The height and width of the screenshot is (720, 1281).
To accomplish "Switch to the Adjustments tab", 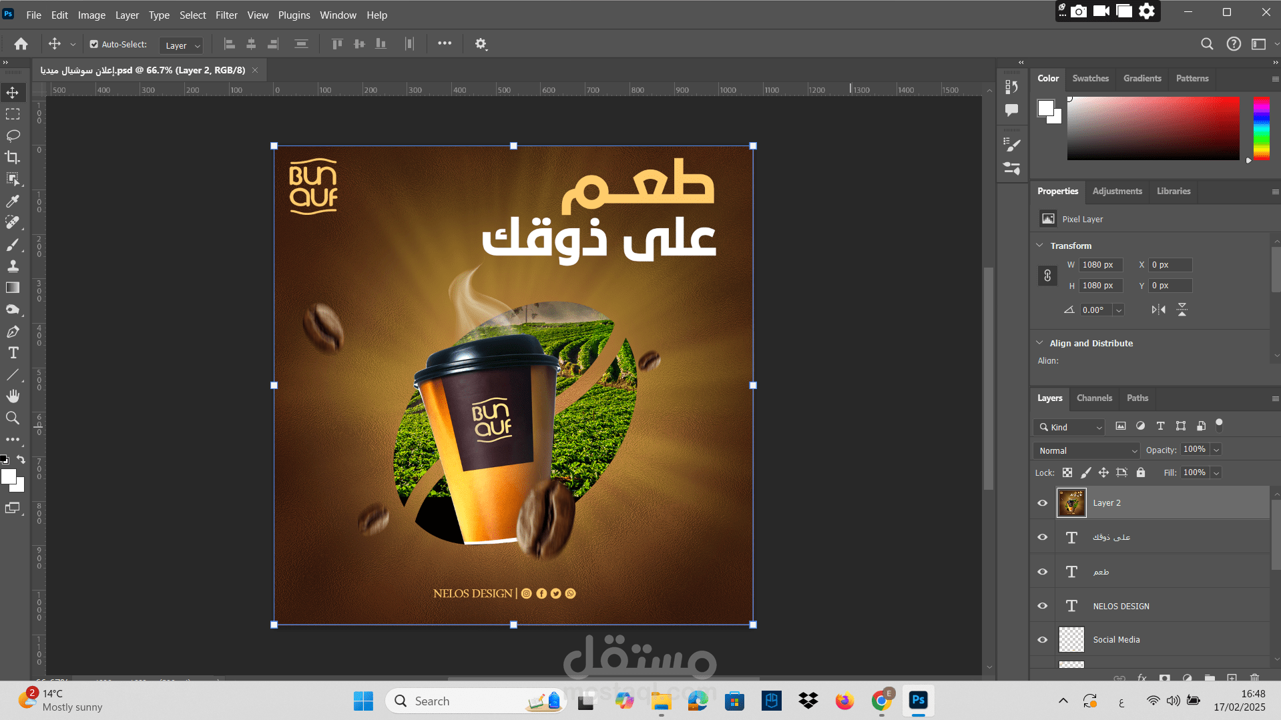I will click(x=1117, y=191).
